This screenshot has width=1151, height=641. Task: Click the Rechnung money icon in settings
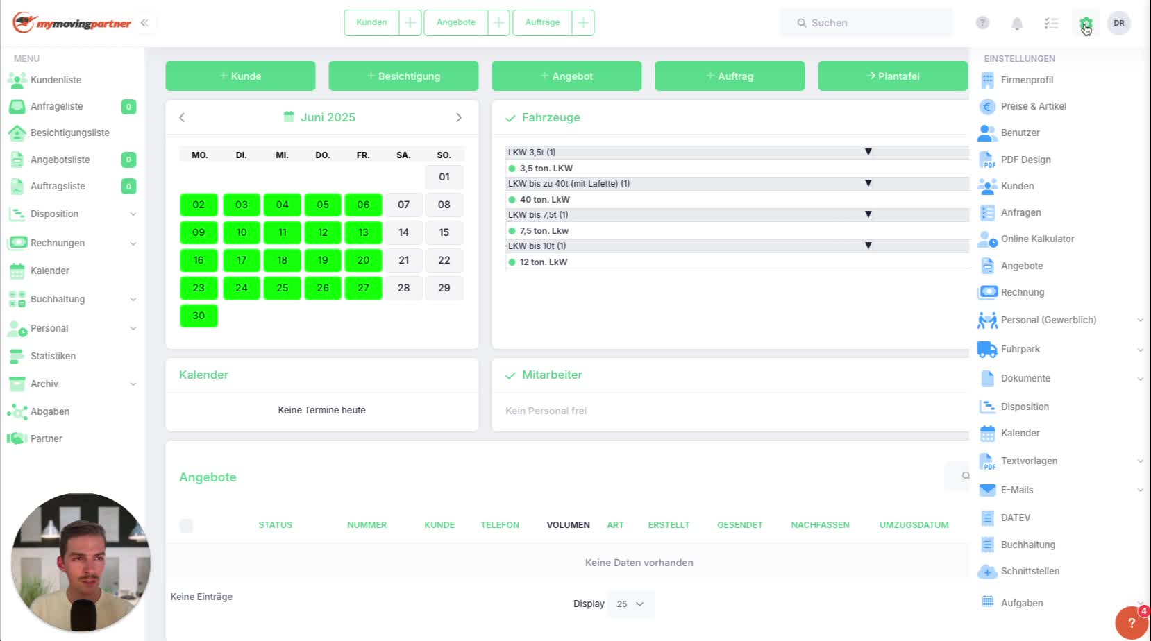987,293
